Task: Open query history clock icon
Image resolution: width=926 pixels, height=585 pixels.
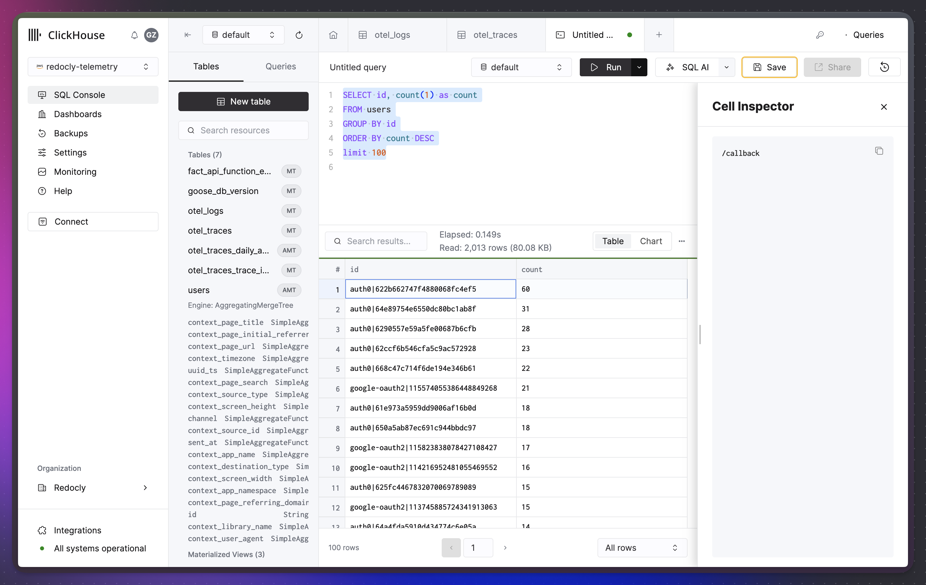Action: tap(884, 67)
